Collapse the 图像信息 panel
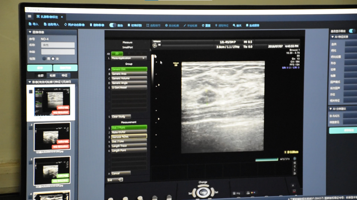The image size is (357, 200). 29,32
